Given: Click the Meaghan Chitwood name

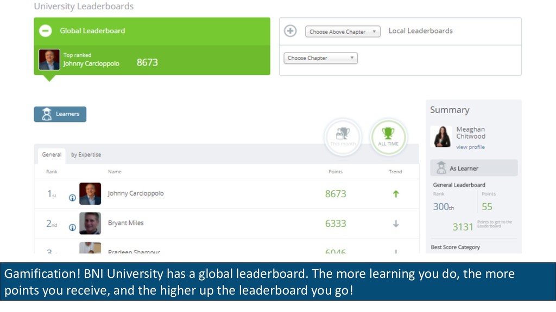Looking at the screenshot, I should point(471,133).
